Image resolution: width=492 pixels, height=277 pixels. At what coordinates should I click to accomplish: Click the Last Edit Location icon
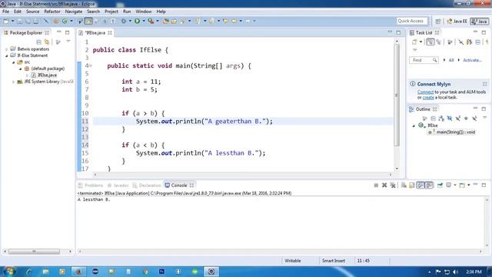click(225, 21)
